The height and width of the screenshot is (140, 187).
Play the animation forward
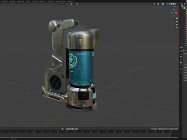[73, 129]
